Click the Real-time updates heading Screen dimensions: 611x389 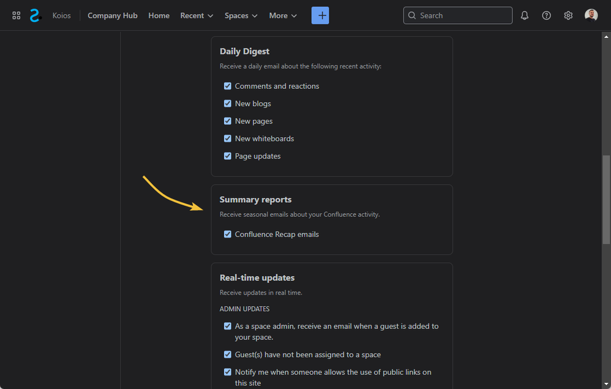click(257, 278)
